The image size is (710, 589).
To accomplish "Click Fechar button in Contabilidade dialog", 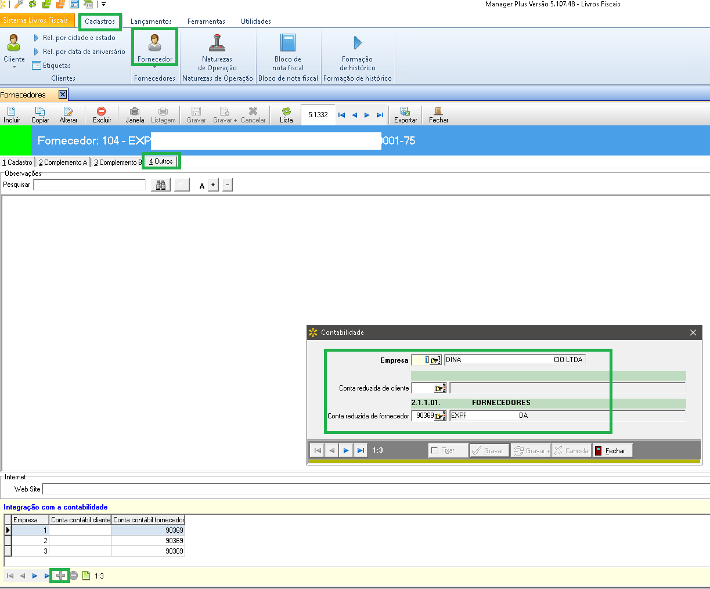I will [612, 450].
